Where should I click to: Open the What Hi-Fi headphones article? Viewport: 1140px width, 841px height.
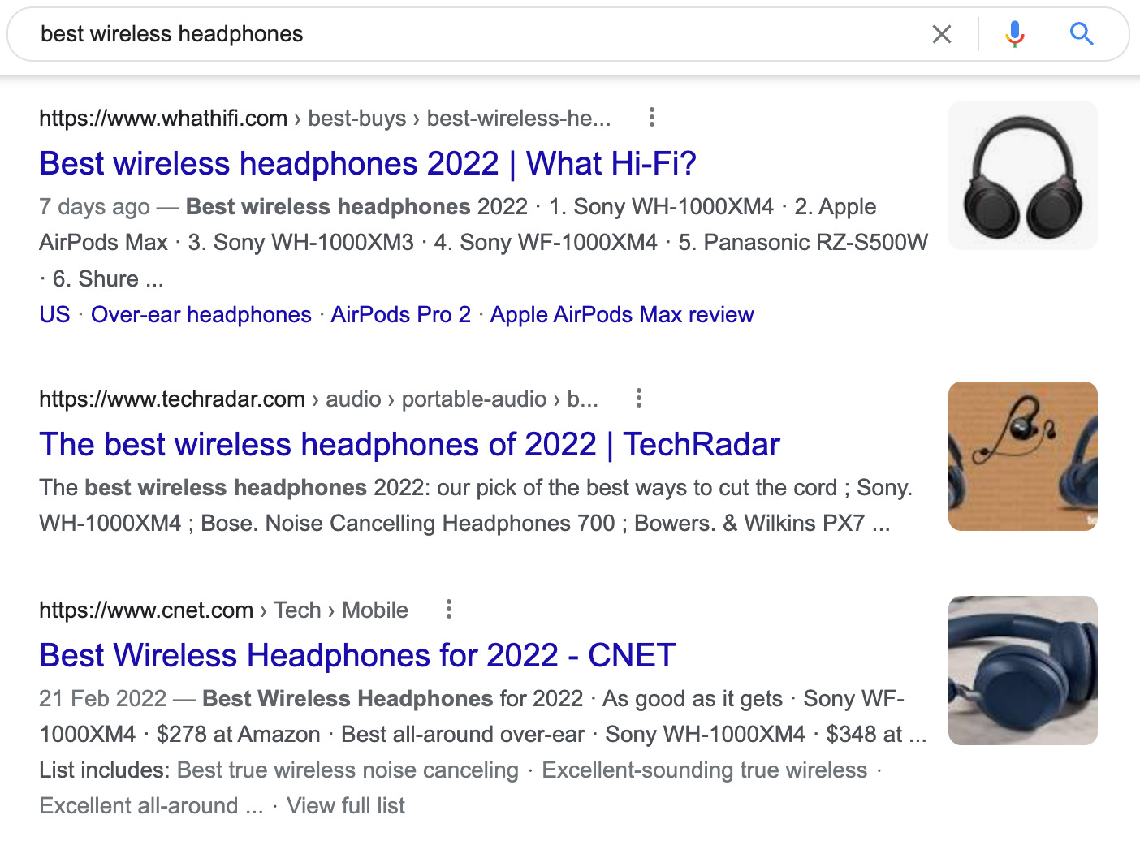pyautogui.click(x=367, y=163)
